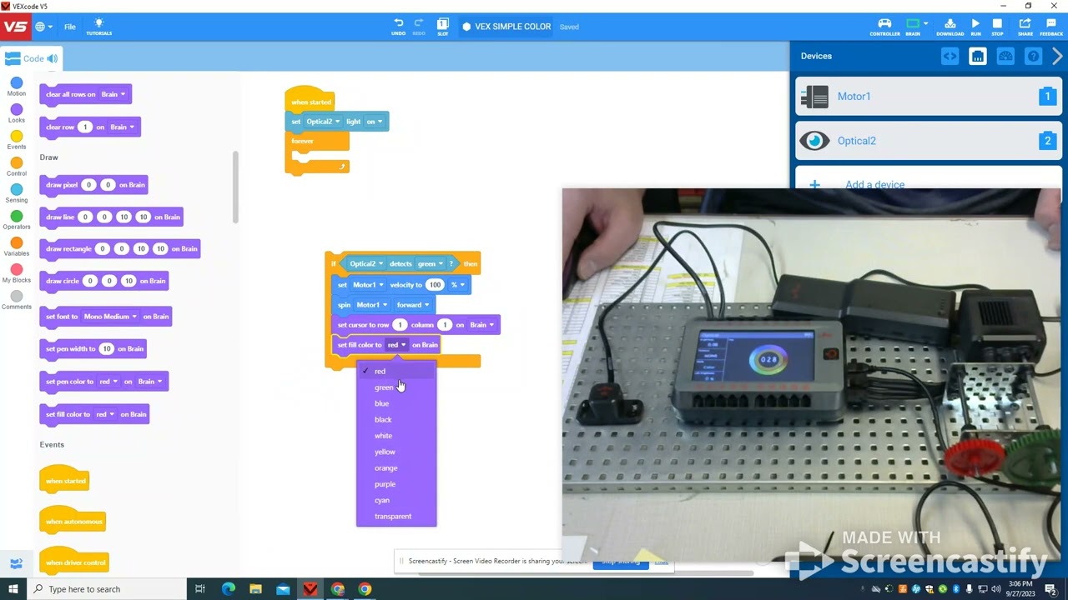Click the Share icon
The image size is (1068, 600).
1025,27
